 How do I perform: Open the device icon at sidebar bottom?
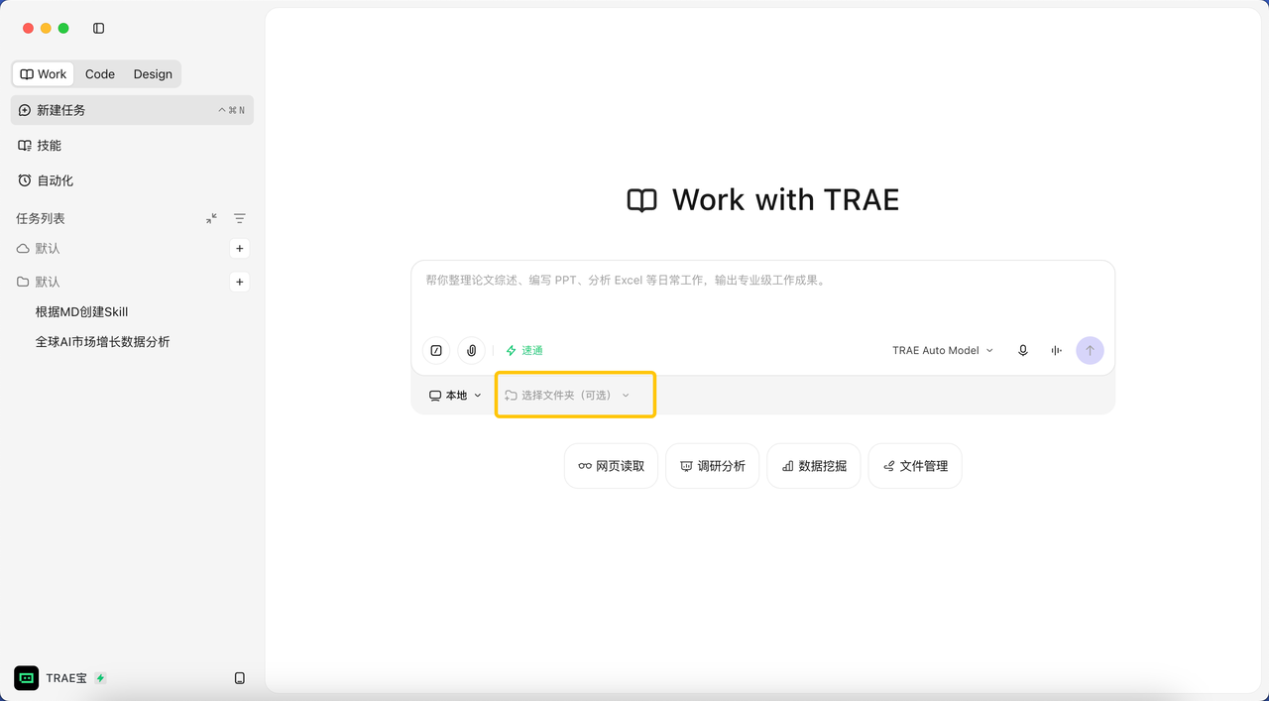click(239, 678)
